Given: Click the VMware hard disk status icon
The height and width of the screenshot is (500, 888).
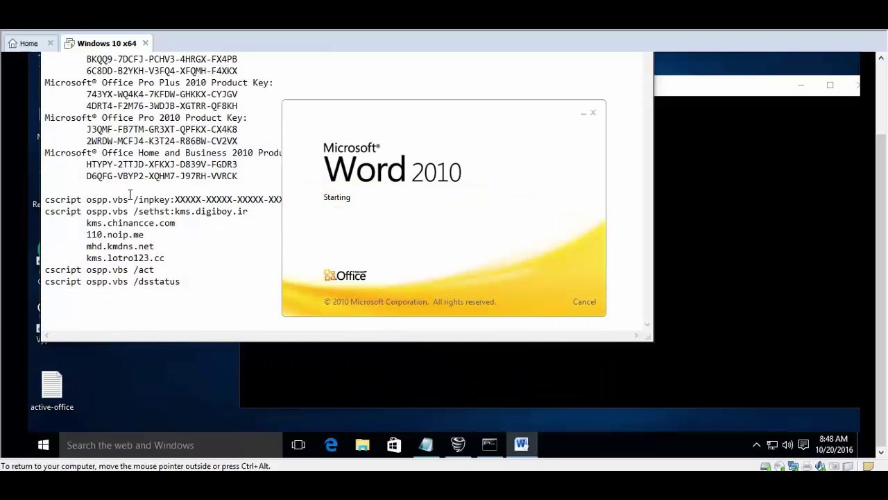Looking at the screenshot, I should tap(765, 467).
